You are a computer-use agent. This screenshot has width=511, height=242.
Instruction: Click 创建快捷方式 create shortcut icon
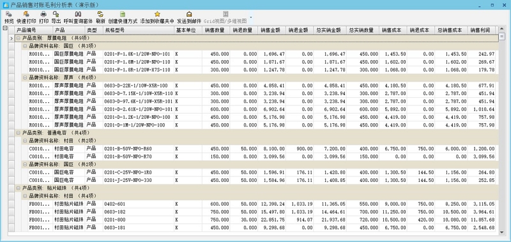(x=123, y=14)
